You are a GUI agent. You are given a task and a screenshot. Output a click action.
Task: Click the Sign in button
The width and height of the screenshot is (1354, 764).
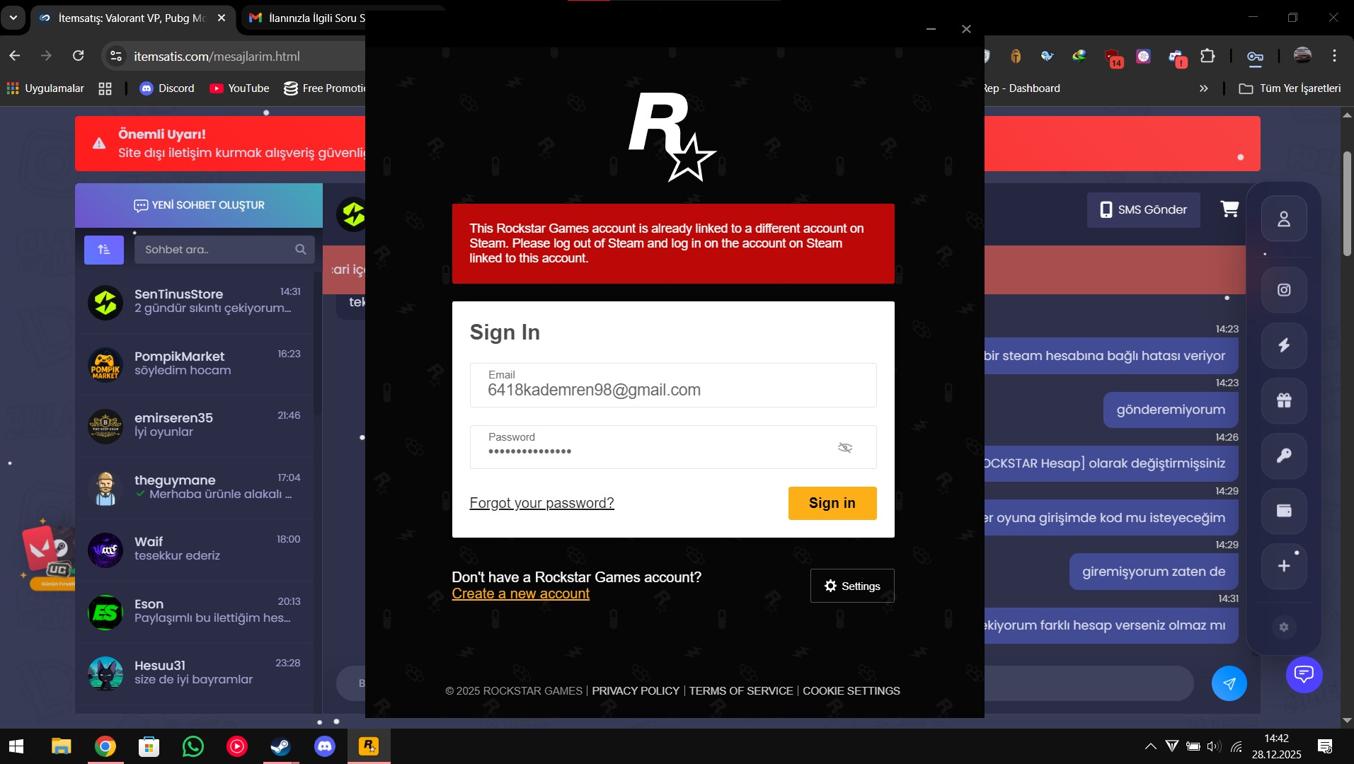click(832, 503)
